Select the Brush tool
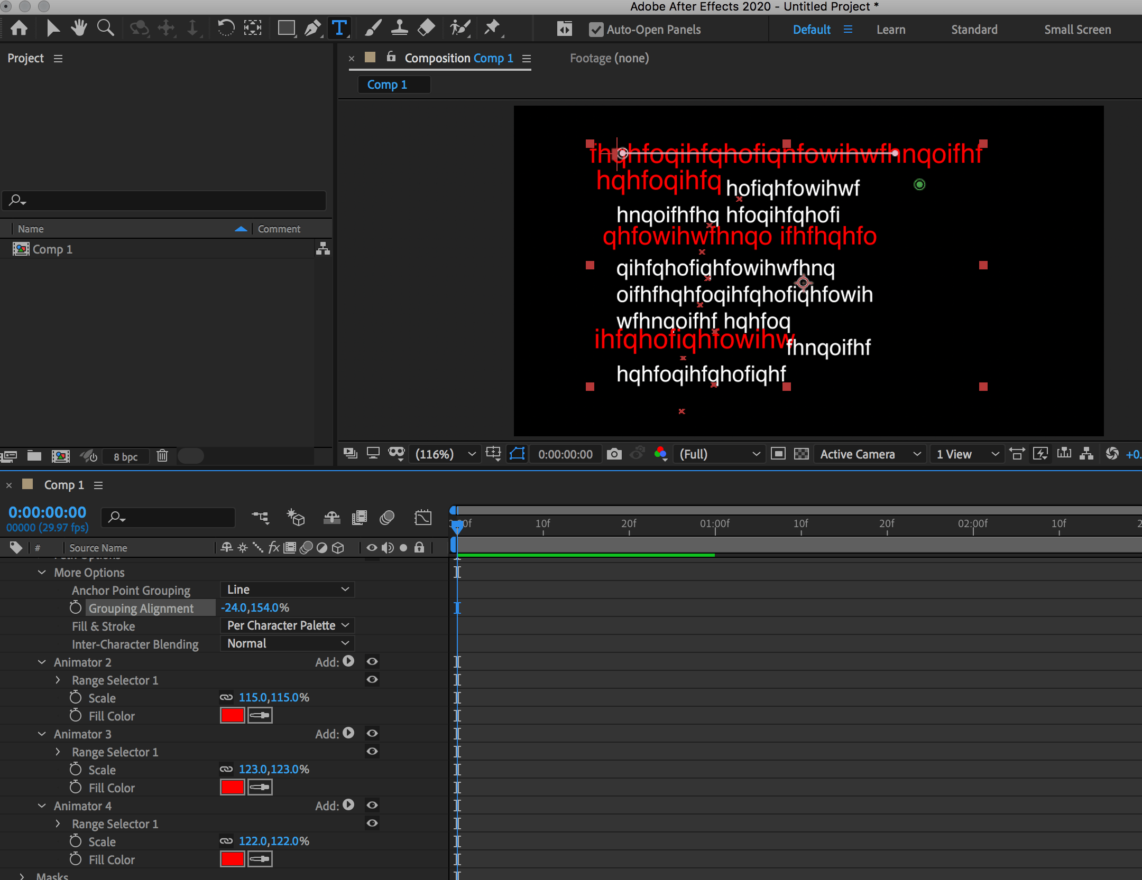 373,28
